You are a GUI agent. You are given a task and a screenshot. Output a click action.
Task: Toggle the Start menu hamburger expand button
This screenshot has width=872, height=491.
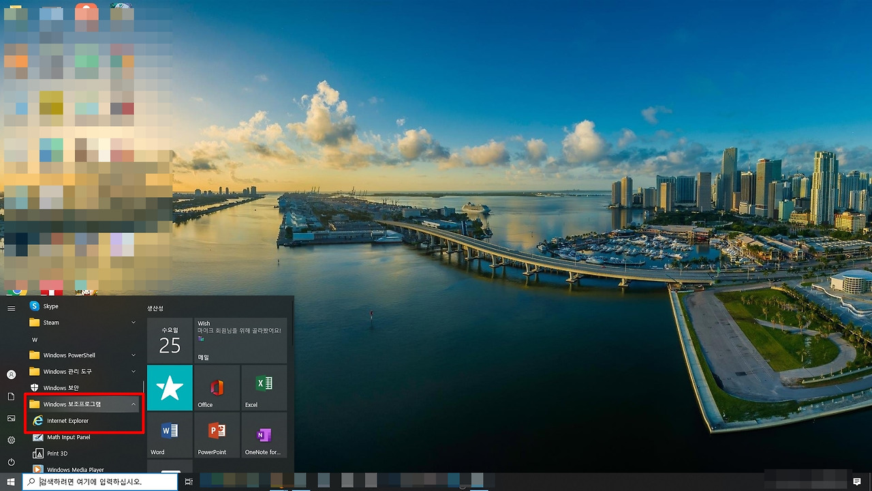(x=11, y=308)
